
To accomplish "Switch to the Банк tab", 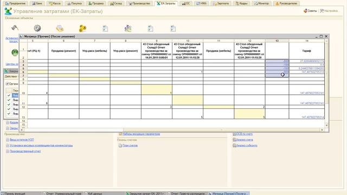I will pyautogui.click(x=37, y=3).
